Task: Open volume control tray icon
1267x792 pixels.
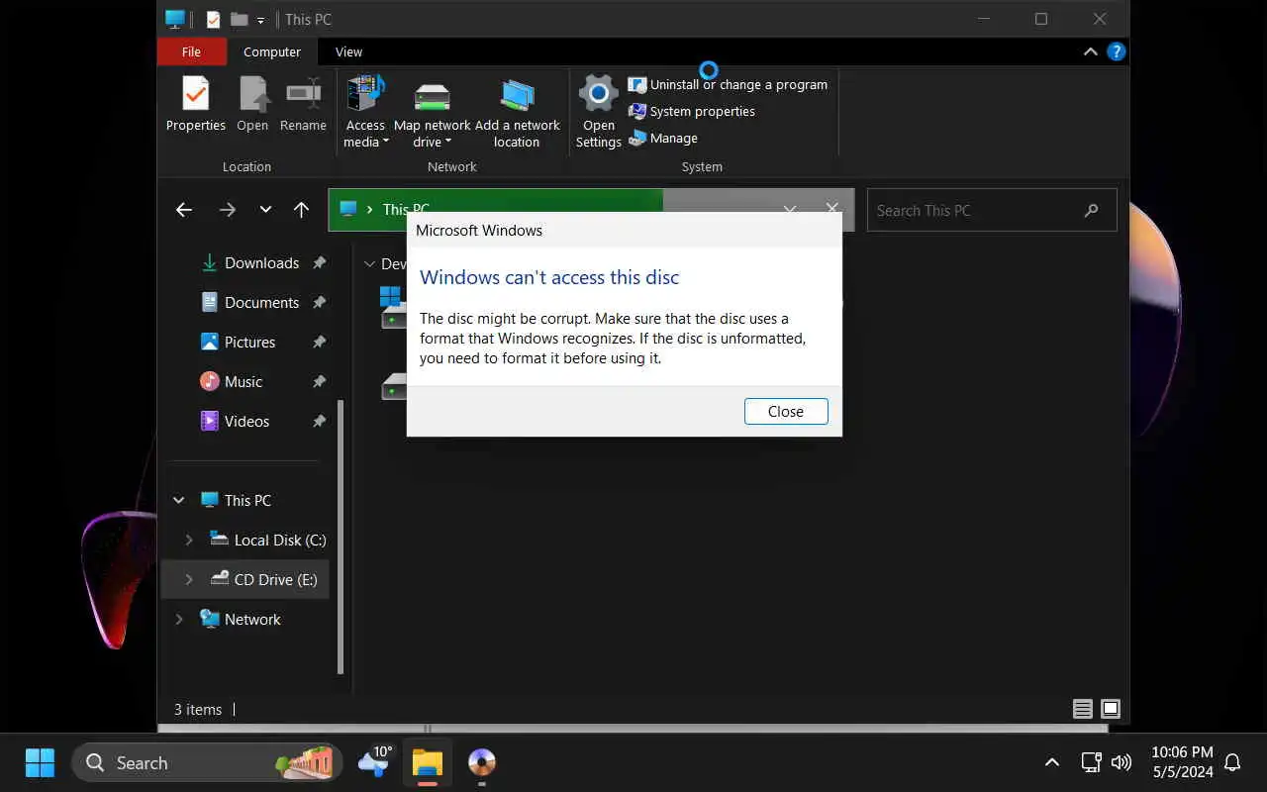Action: [1121, 762]
